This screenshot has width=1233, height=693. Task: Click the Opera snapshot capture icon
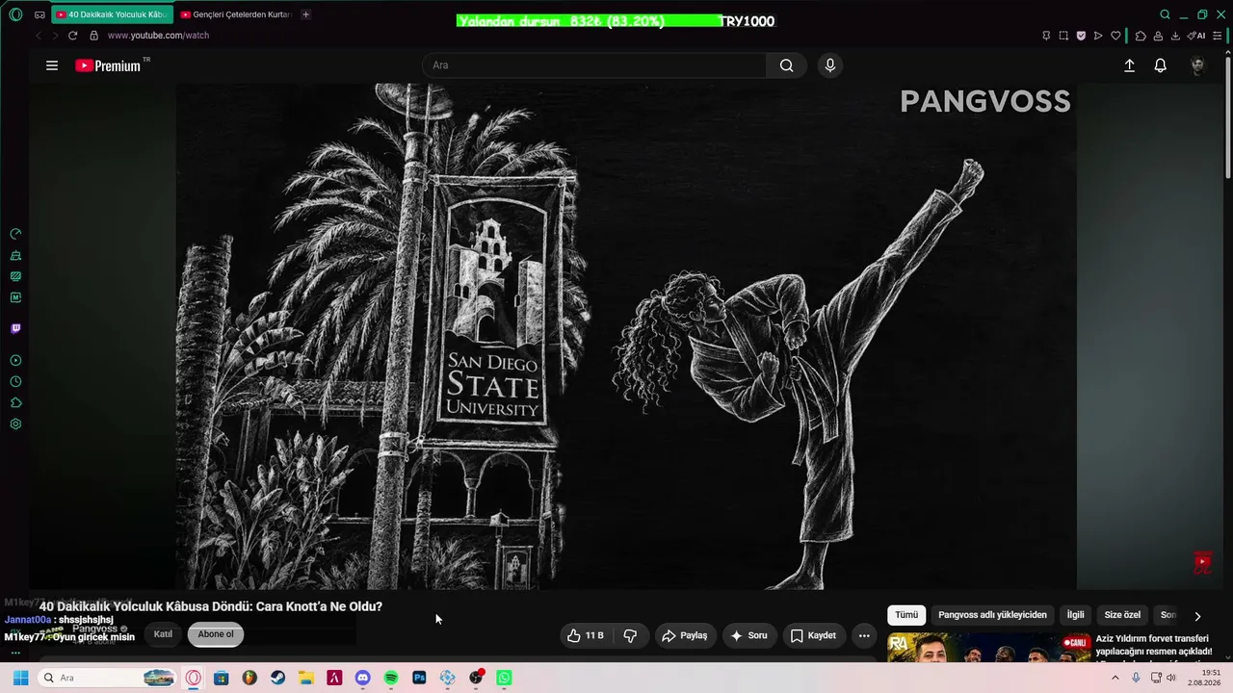(1063, 36)
